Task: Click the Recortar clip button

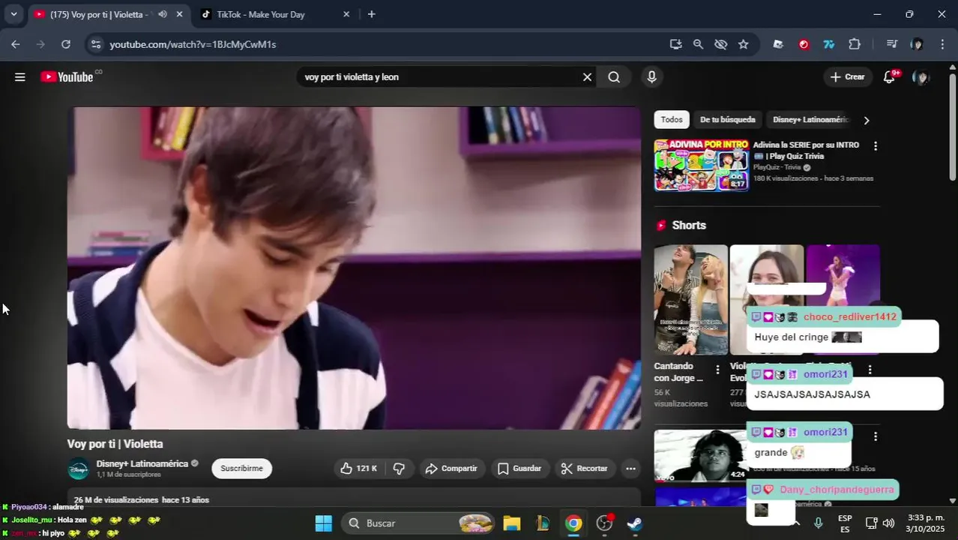Action: [584, 469]
